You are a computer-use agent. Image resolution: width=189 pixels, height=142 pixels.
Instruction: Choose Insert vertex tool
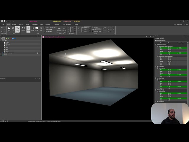[48, 32]
